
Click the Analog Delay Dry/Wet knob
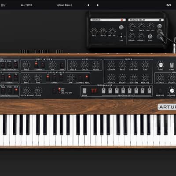tap(150, 26)
